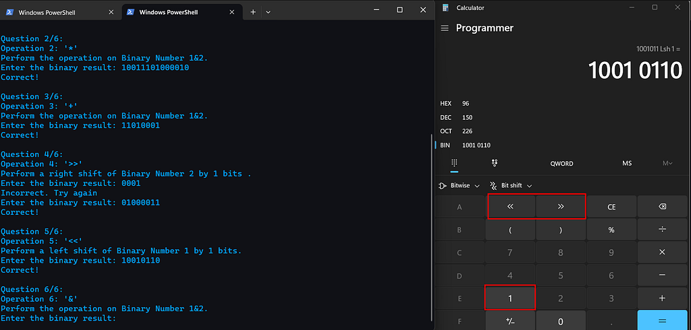Click the disabled 9 key

tap(611, 252)
